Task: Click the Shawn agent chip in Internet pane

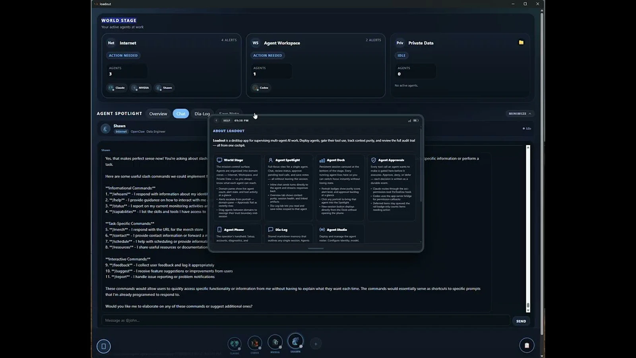Action: click(165, 88)
